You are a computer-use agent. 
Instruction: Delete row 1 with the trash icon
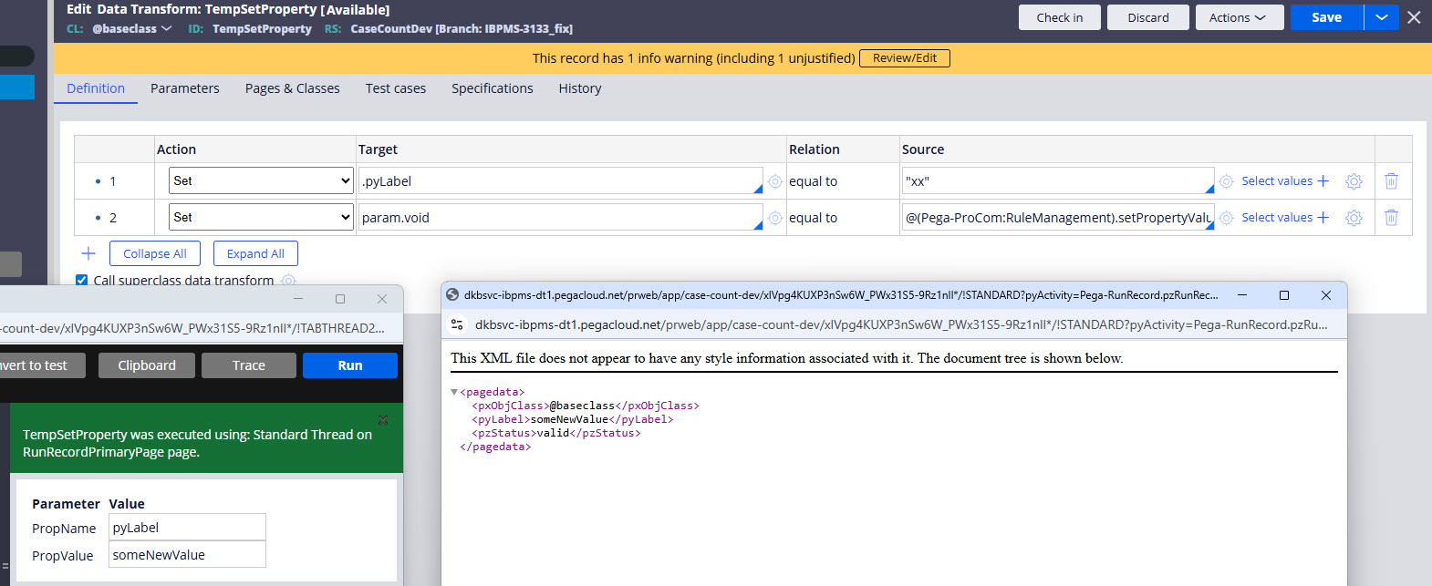tap(1391, 181)
